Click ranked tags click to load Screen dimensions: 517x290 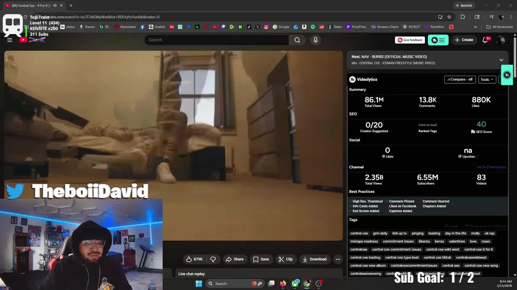(427, 125)
